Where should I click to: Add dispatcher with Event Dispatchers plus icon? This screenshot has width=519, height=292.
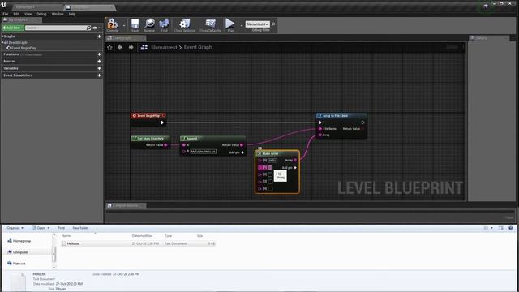click(99, 75)
